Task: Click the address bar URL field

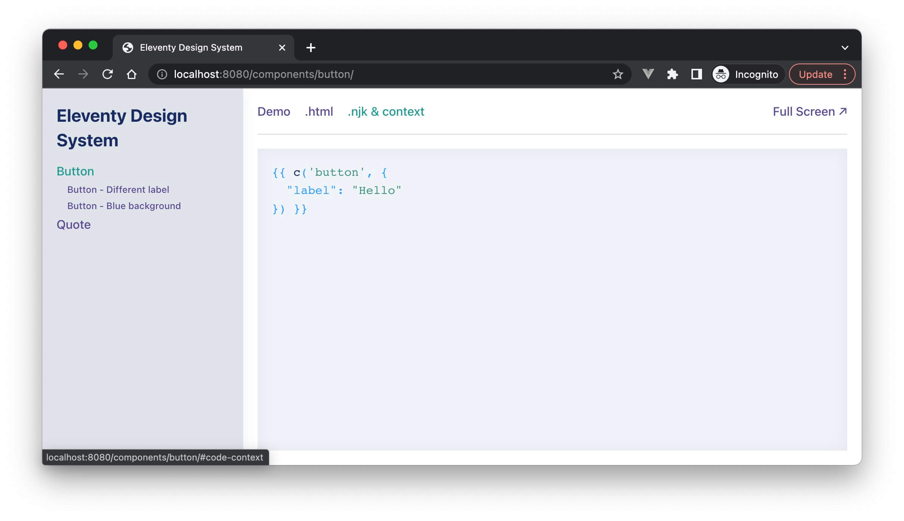Action: (390, 74)
